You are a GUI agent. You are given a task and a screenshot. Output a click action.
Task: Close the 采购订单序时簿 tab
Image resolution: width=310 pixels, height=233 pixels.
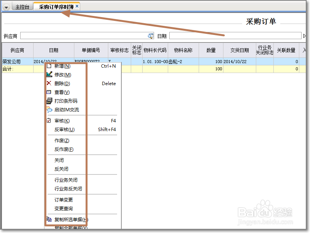77,5
